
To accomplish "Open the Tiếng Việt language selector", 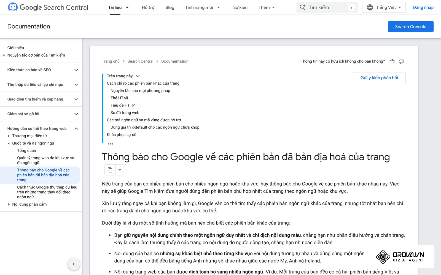I will coord(384,7).
